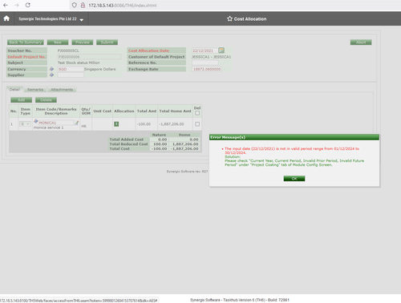This screenshot has width=401, height=303.
Task: Open Allocation icon in row 1
Action: (116, 124)
